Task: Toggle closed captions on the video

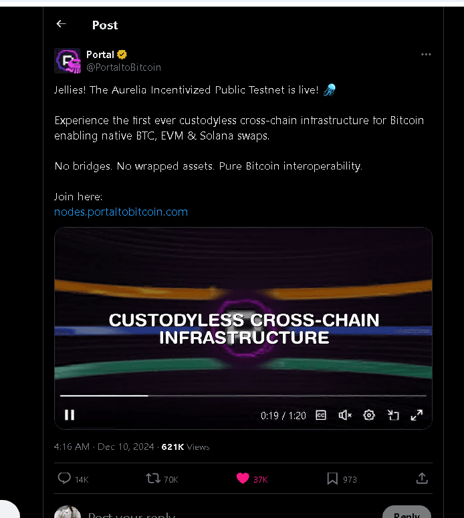Action: [x=321, y=415]
